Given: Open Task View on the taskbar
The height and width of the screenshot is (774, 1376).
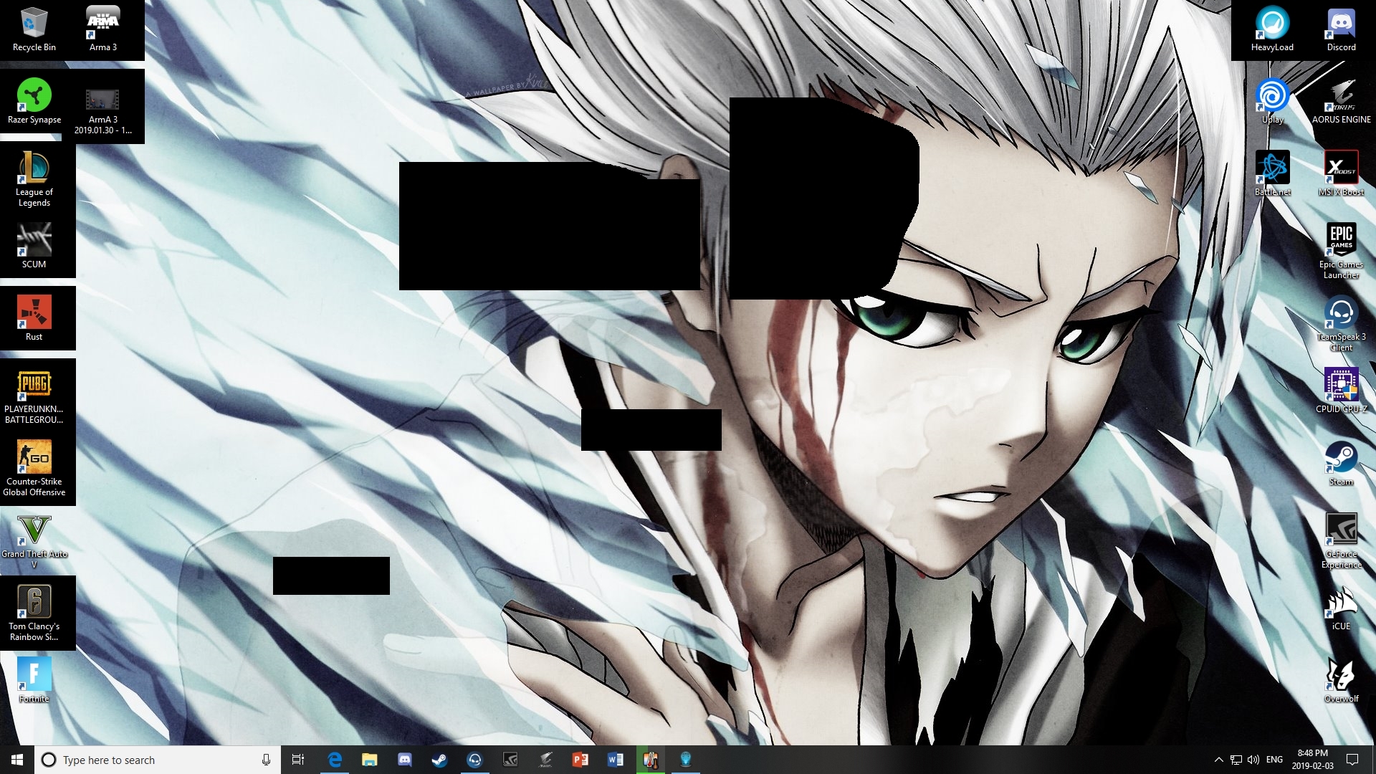Looking at the screenshot, I should pyautogui.click(x=298, y=760).
